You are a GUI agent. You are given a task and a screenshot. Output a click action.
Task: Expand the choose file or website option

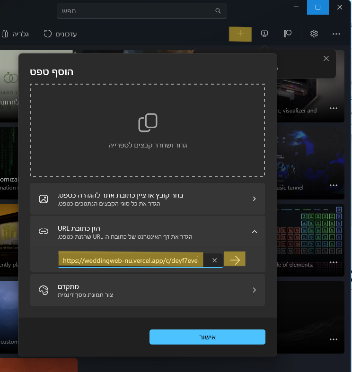148,199
